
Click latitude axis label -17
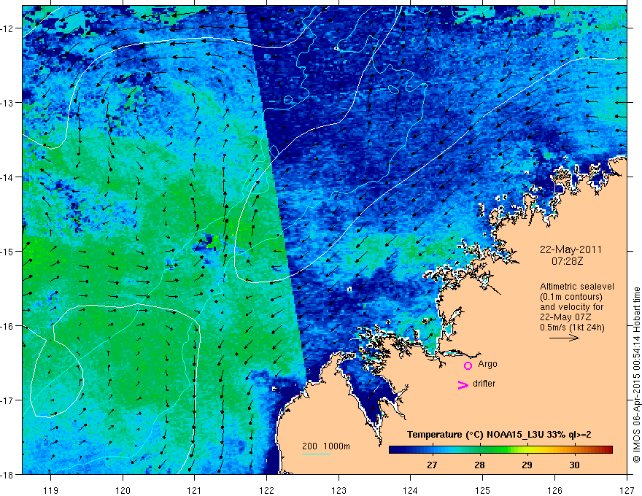click(8, 400)
